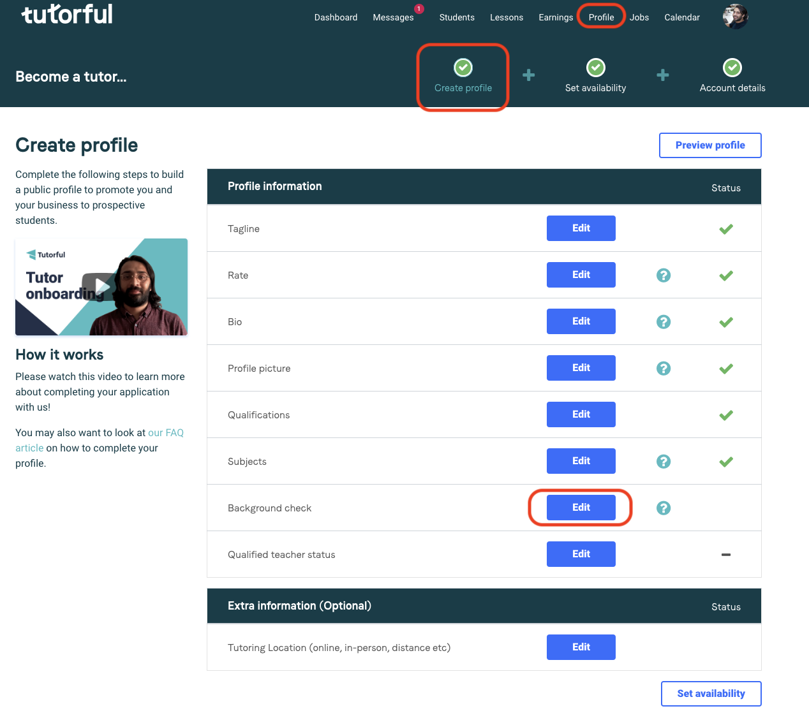Click the Profile picture help icon
Image resolution: width=809 pixels, height=718 pixels.
tap(664, 369)
